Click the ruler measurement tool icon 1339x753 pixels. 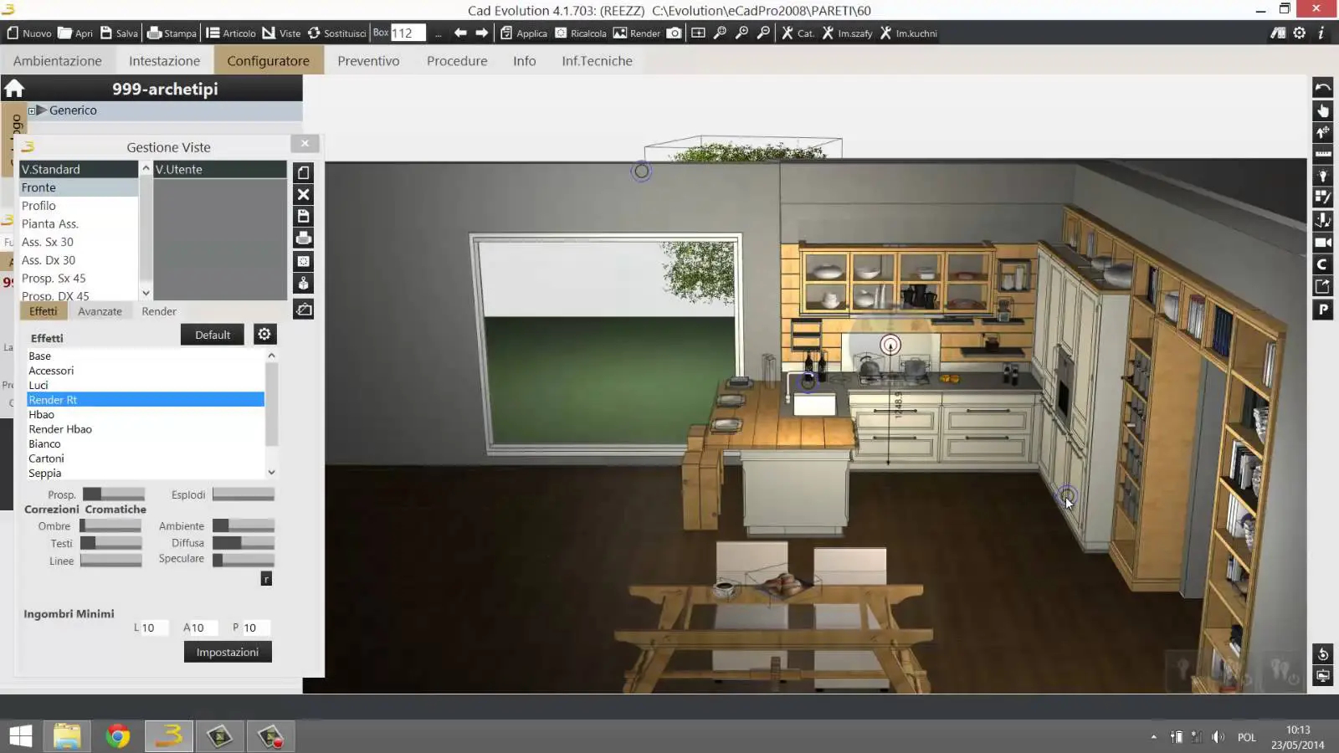pyautogui.click(x=1322, y=154)
